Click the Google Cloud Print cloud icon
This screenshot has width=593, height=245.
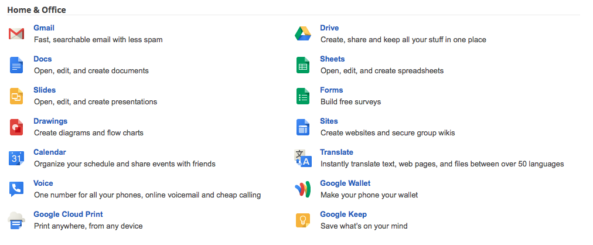pyautogui.click(x=16, y=220)
